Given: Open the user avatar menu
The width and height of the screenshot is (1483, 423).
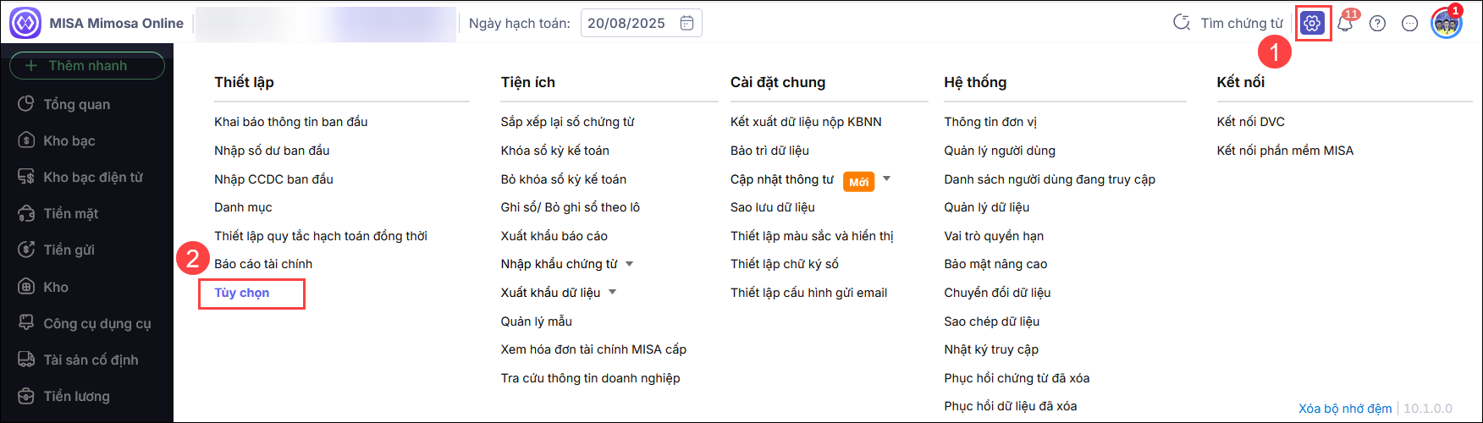Looking at the screenshot, I should tap(1446, 24).
